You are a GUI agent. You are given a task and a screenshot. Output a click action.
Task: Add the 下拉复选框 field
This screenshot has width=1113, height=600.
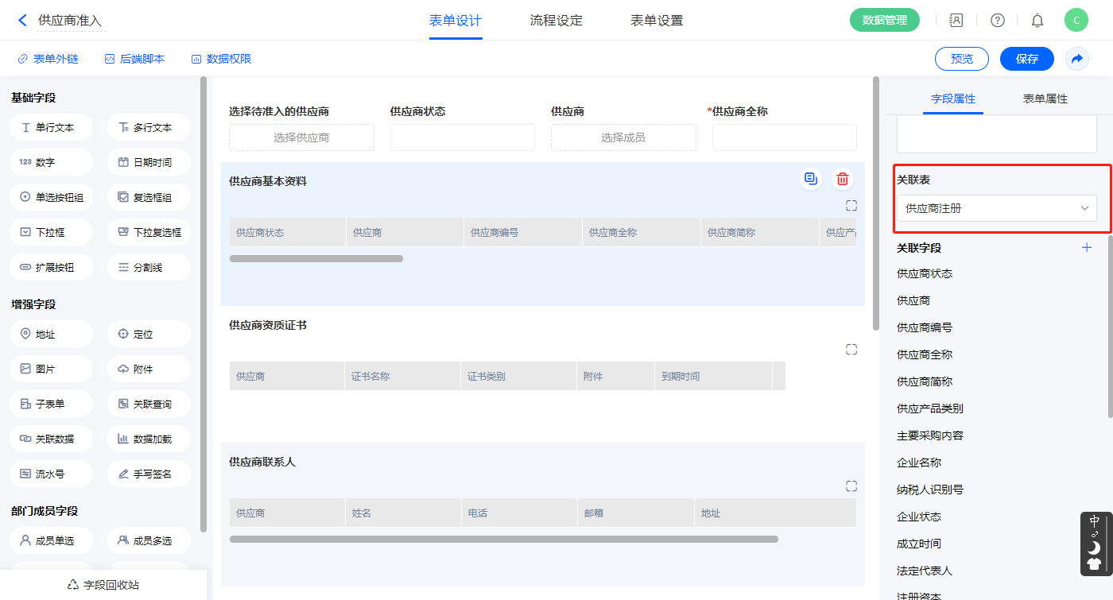pos(149,232)
